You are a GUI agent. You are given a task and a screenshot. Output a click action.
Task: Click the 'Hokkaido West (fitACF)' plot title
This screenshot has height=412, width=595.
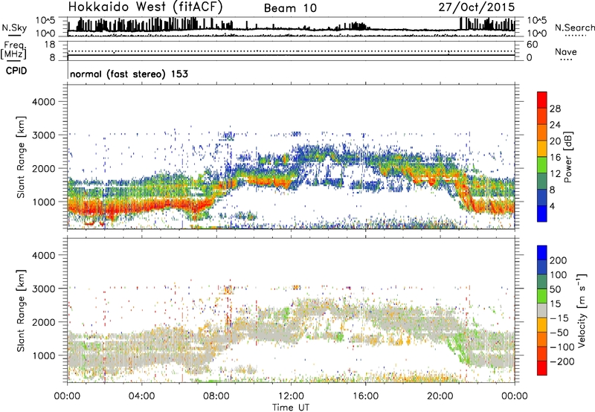[145, 7]
